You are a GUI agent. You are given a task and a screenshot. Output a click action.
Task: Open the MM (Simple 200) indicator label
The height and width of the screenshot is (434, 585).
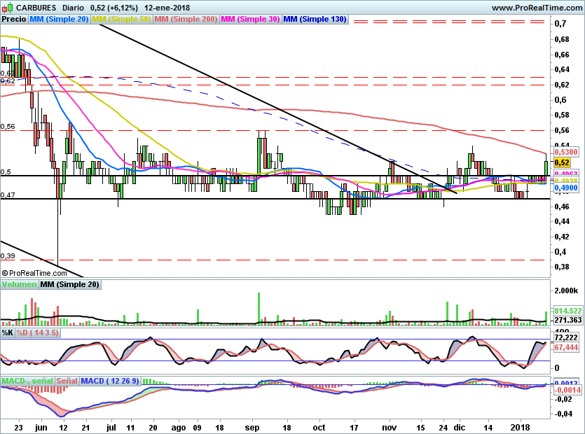(186, 20)
